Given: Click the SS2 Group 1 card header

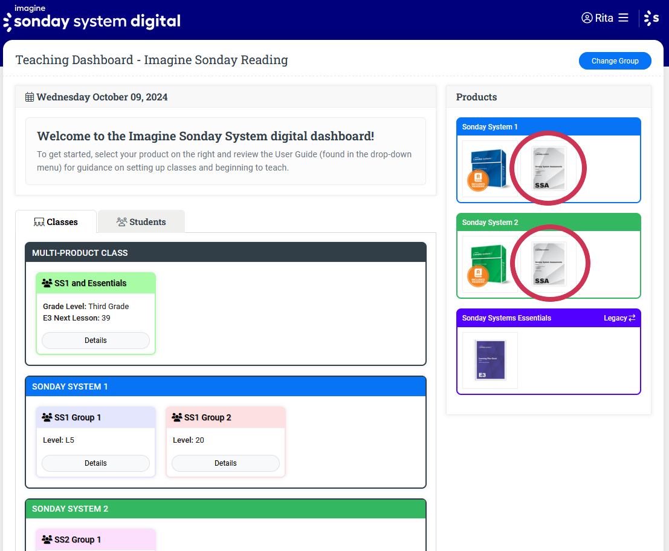Looking at the screenshot, I should coord(95,540).
